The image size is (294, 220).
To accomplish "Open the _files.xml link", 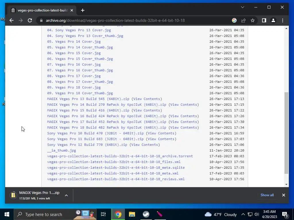I will [x=114, y=162].
